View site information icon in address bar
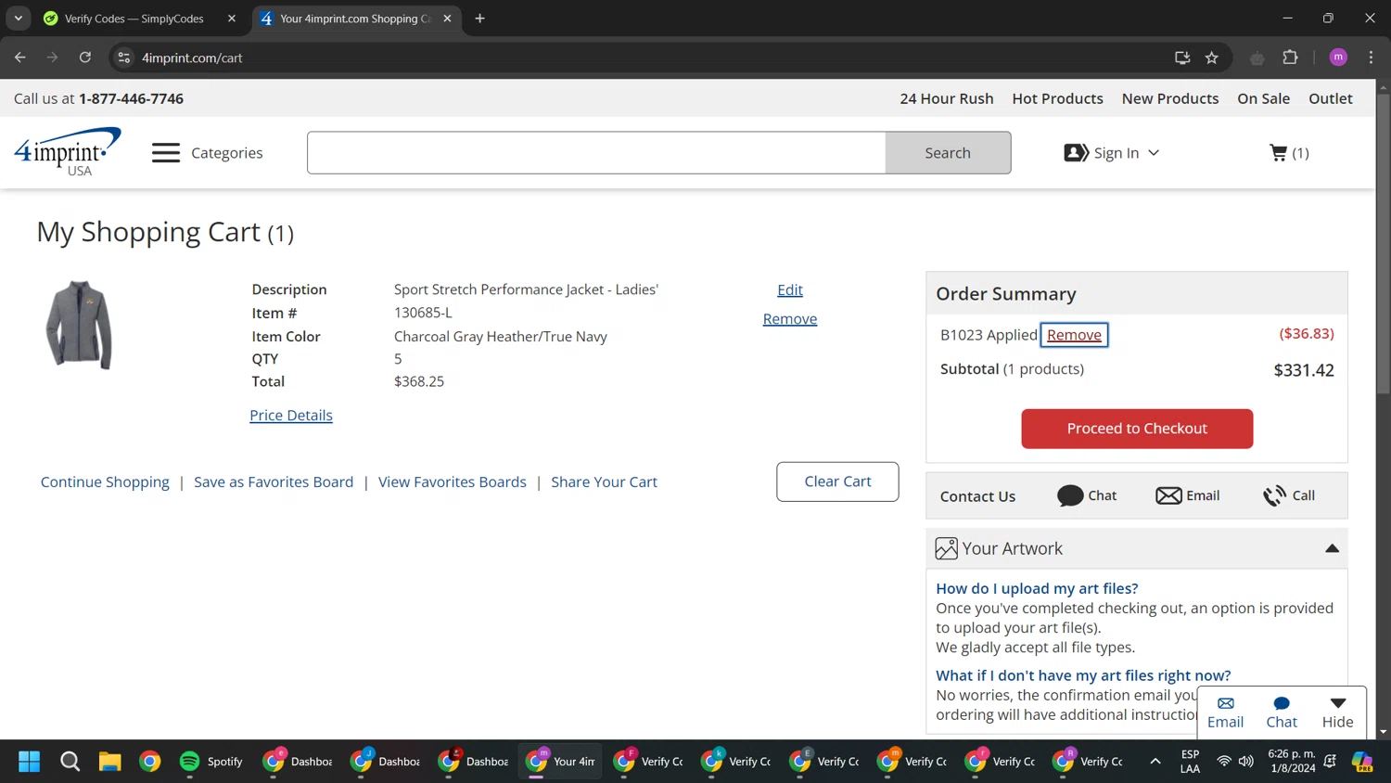Image resolution: width=1391 pixels, height=783 pixels. (x=123, y=58)
